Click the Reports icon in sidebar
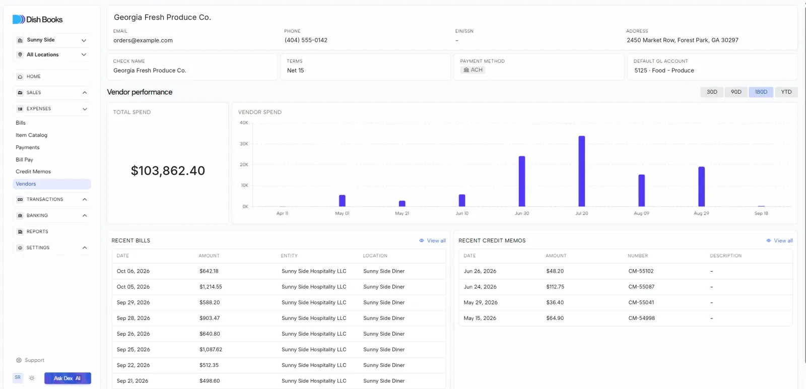 point(20,232)
